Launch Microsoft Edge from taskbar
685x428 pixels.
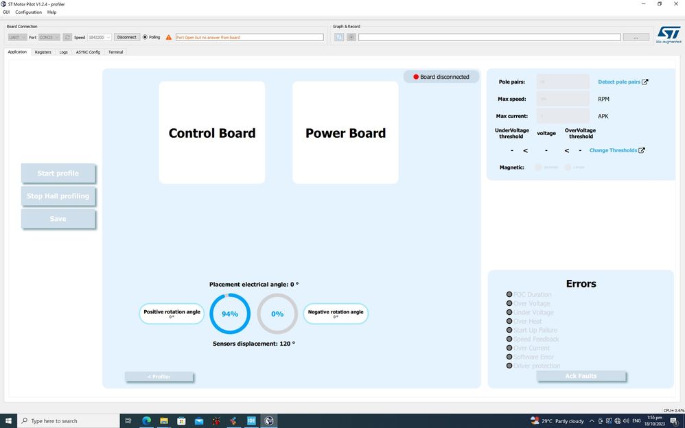click(146, 420)
